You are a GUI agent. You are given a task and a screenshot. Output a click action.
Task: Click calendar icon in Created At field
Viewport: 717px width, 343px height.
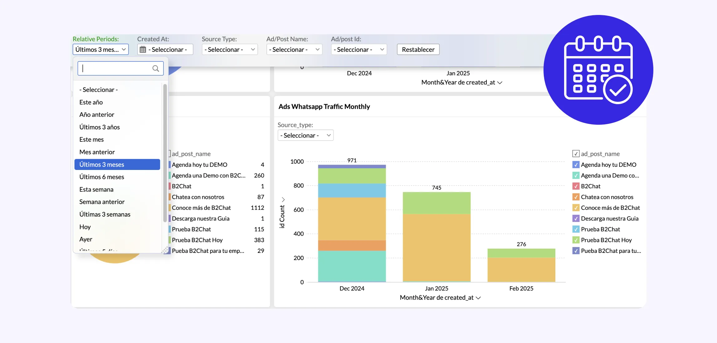click(x=143, y=50)
